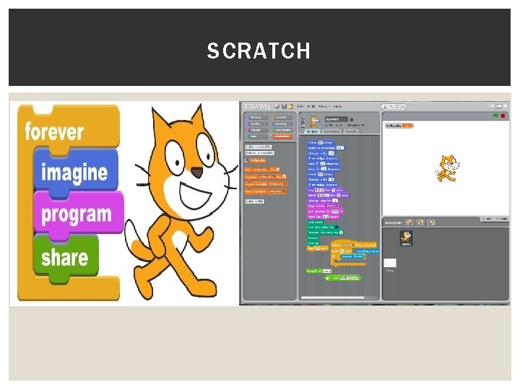Viewport: 520px width, 390px height.
Task: Paint a new sprite with the brush icon
Action: 409,222
